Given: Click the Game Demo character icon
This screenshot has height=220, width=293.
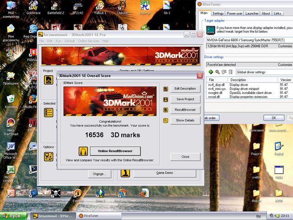Looking at the screenshot, I should coord(125,173).
